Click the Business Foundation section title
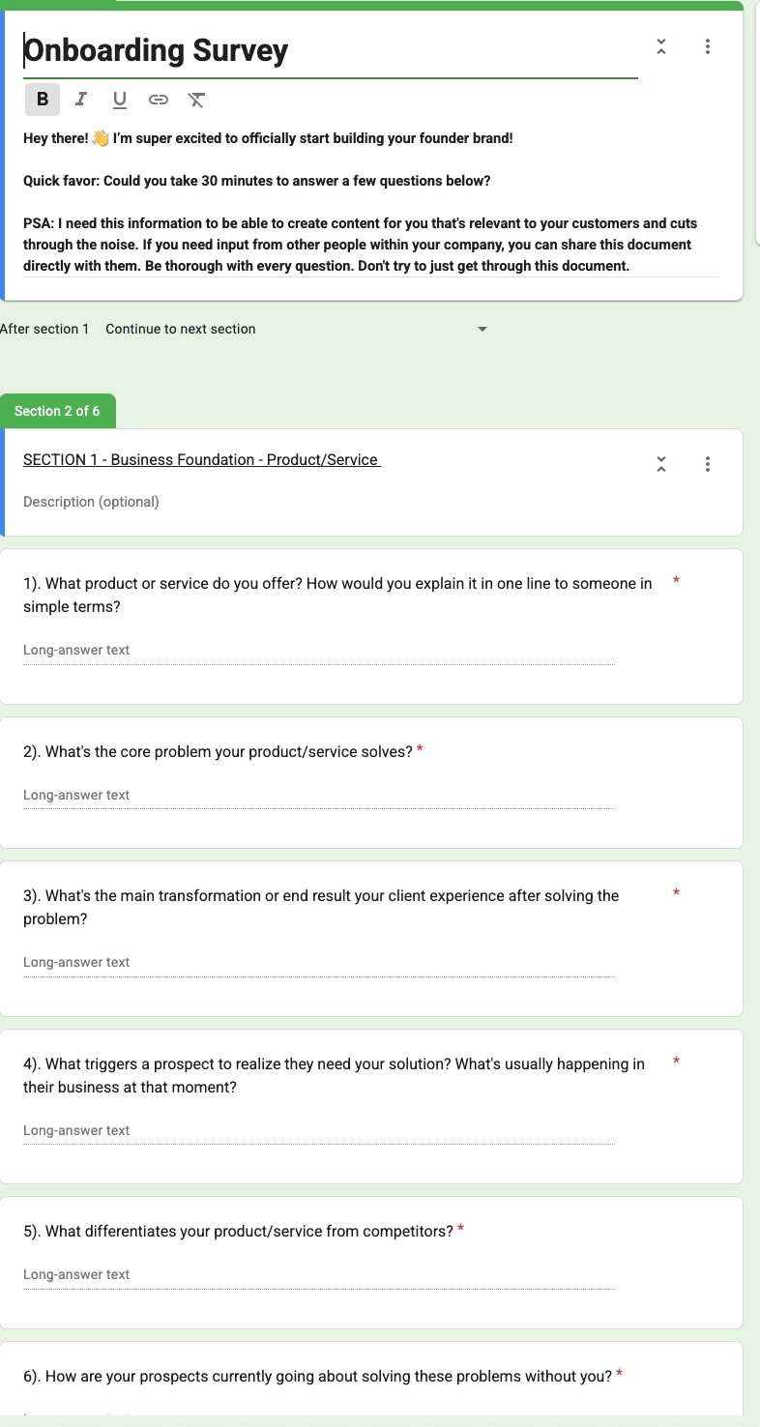This screenshot has height=1427, width=760. point(202,460)
